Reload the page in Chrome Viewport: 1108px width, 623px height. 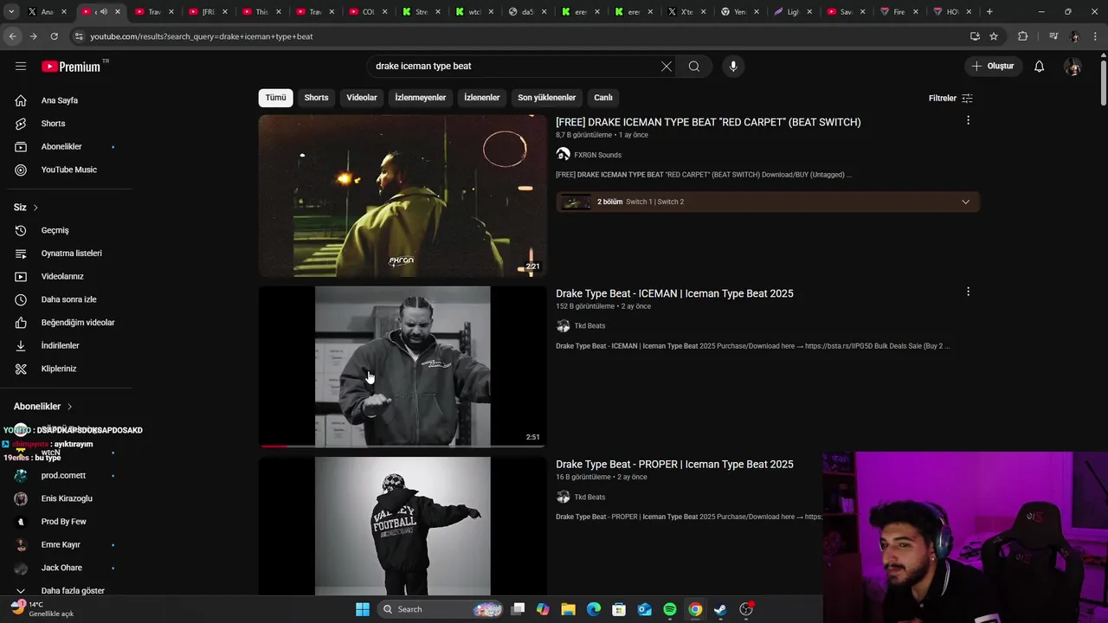pos(54,36)
